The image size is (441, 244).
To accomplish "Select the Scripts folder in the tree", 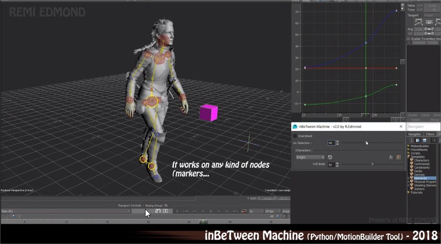I will pos(415,153).
